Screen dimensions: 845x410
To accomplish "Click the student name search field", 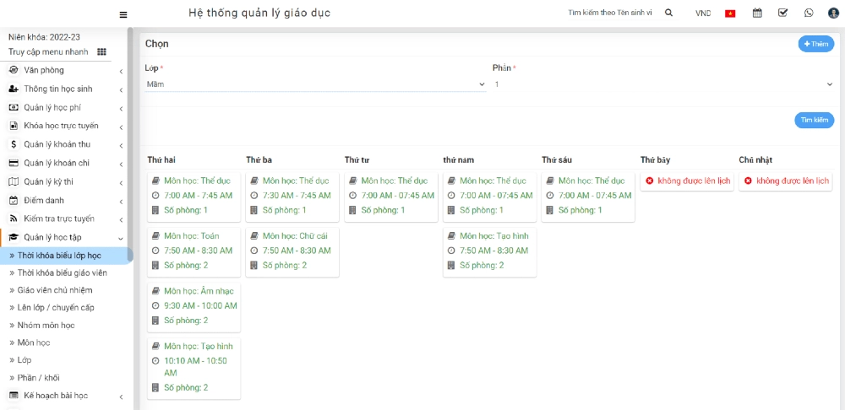I will (x=610, y=13).
